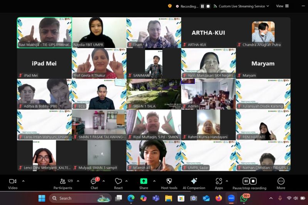Select Admin video tile
Screen dimensions: 308x205
click(x=208, y=94)
